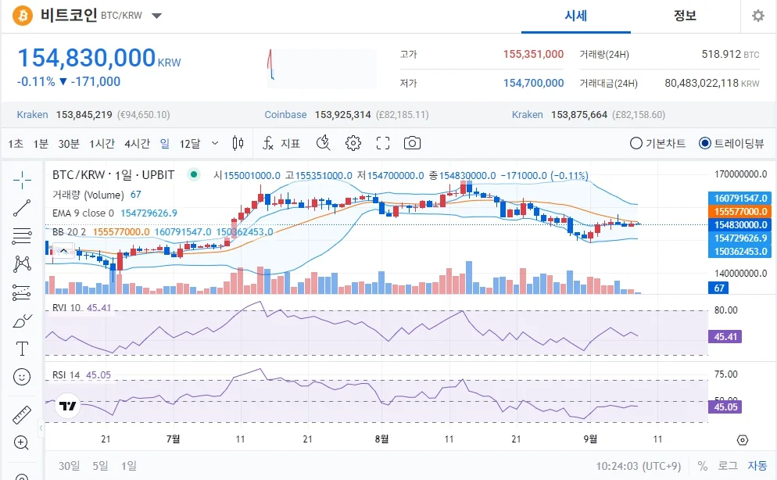Open the 지표 indicators button
This screenshot has width=777, height=480.
point(281,143)
